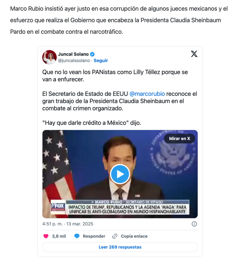239x266 pixels.
Task: Click the Juncal Solano display name
Action: point(73,54)
